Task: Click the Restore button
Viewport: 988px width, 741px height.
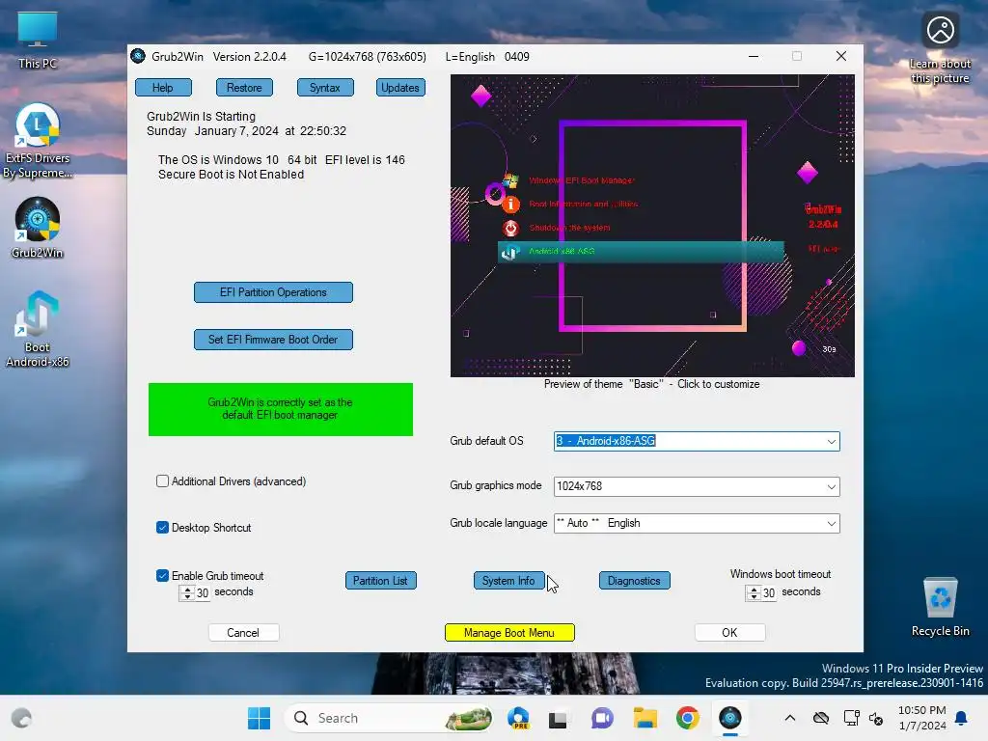Action: point(244,88)
